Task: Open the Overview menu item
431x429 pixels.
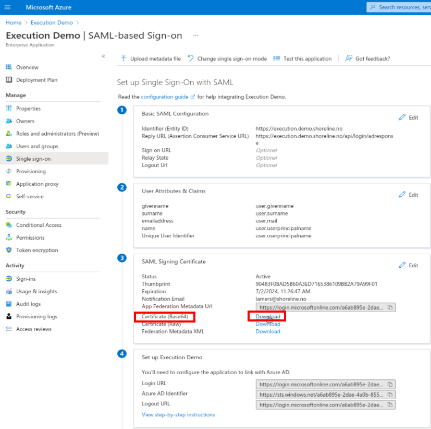Action: 27,67
